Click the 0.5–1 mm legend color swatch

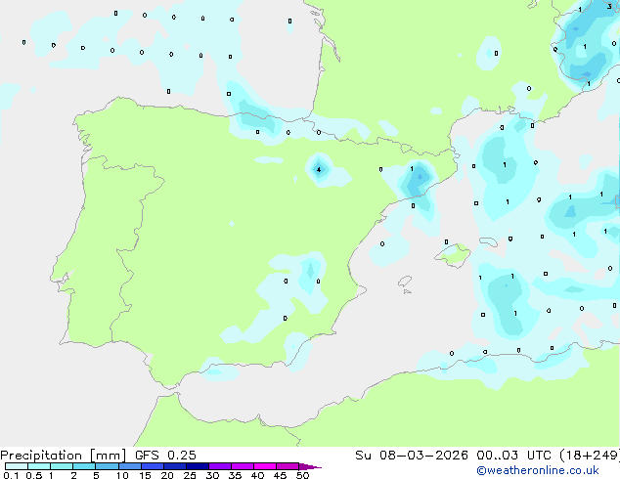point(39,466)
